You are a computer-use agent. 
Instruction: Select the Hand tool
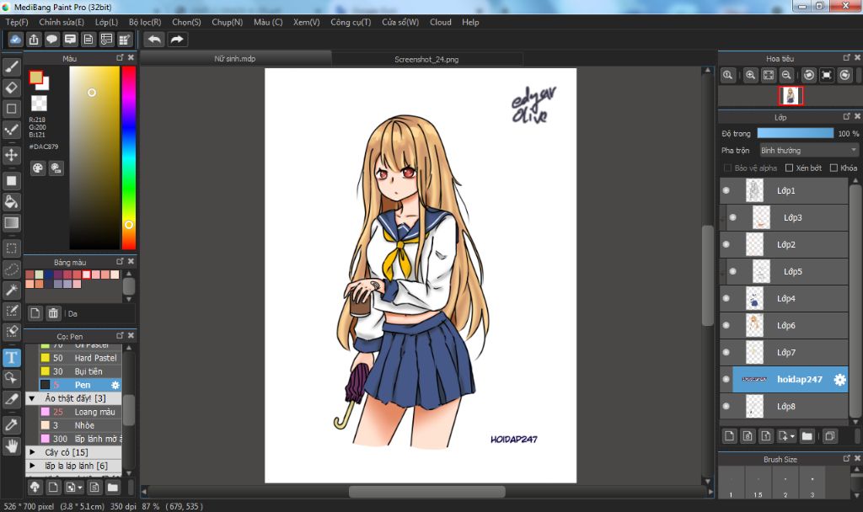(12, 446)
